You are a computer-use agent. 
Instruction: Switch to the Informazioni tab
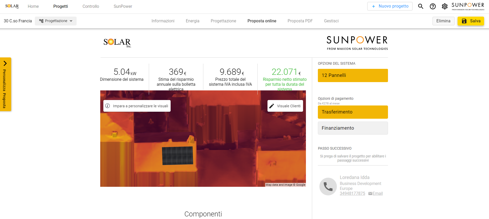click(x=163, y=21)
